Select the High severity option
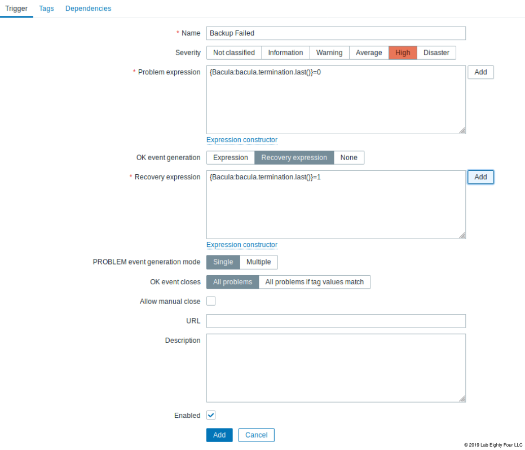The width and height of the screenshot is (525, 450). tap(403, 52)
